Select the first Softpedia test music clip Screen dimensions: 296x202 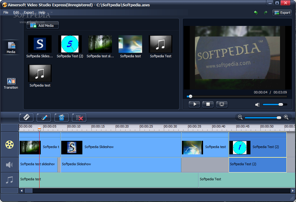pyautogui.click(x=109, y=180)
